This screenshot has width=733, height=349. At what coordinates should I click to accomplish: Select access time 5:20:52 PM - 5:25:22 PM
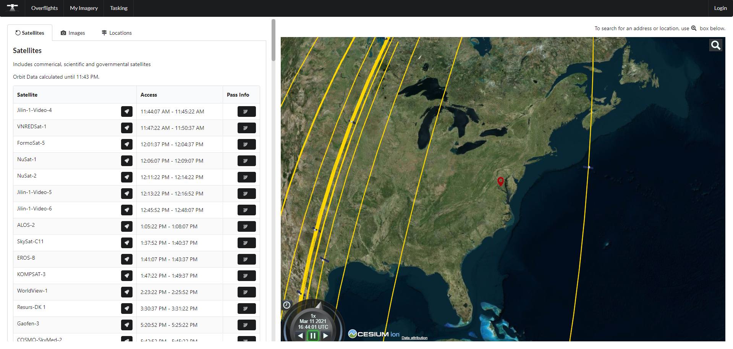[169, 325]
